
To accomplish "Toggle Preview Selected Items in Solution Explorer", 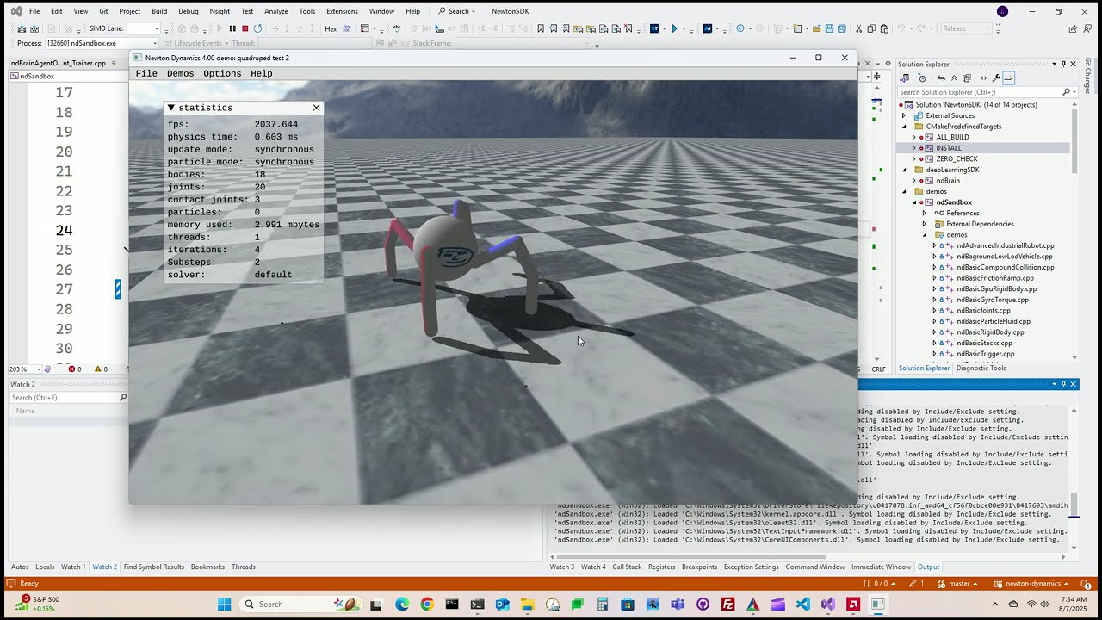I will click(x=1008, y=78).
